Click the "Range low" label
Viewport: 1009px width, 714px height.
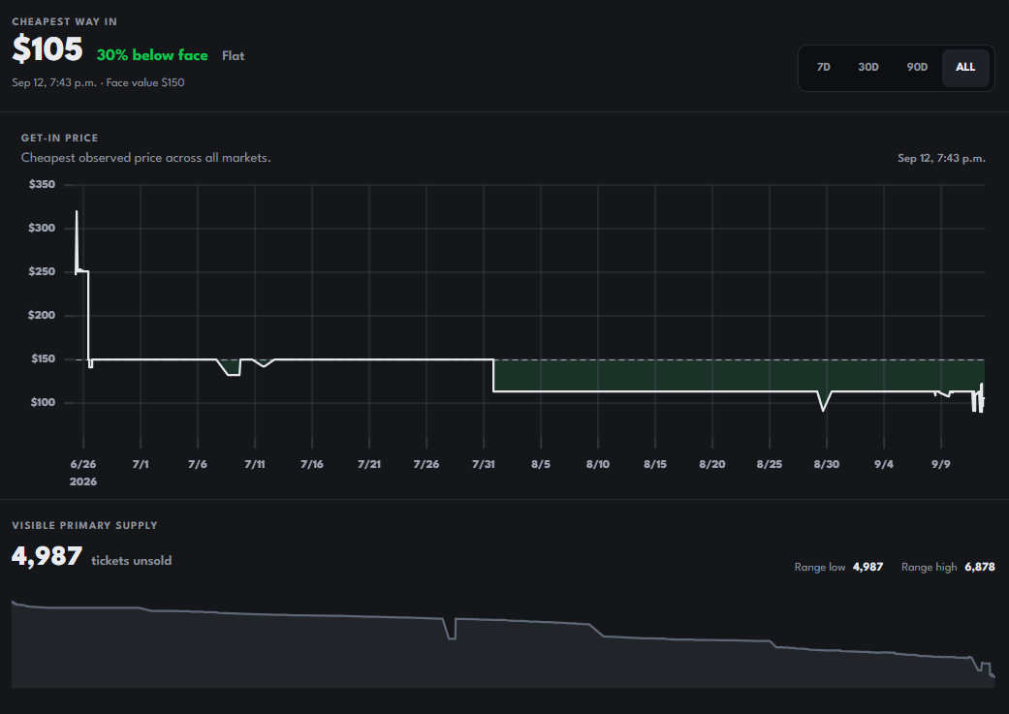(x=820, y=568)
